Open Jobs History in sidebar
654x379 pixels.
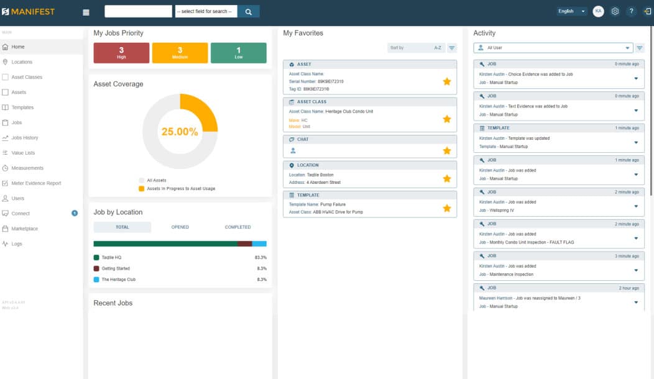click(x=25, y=137)
